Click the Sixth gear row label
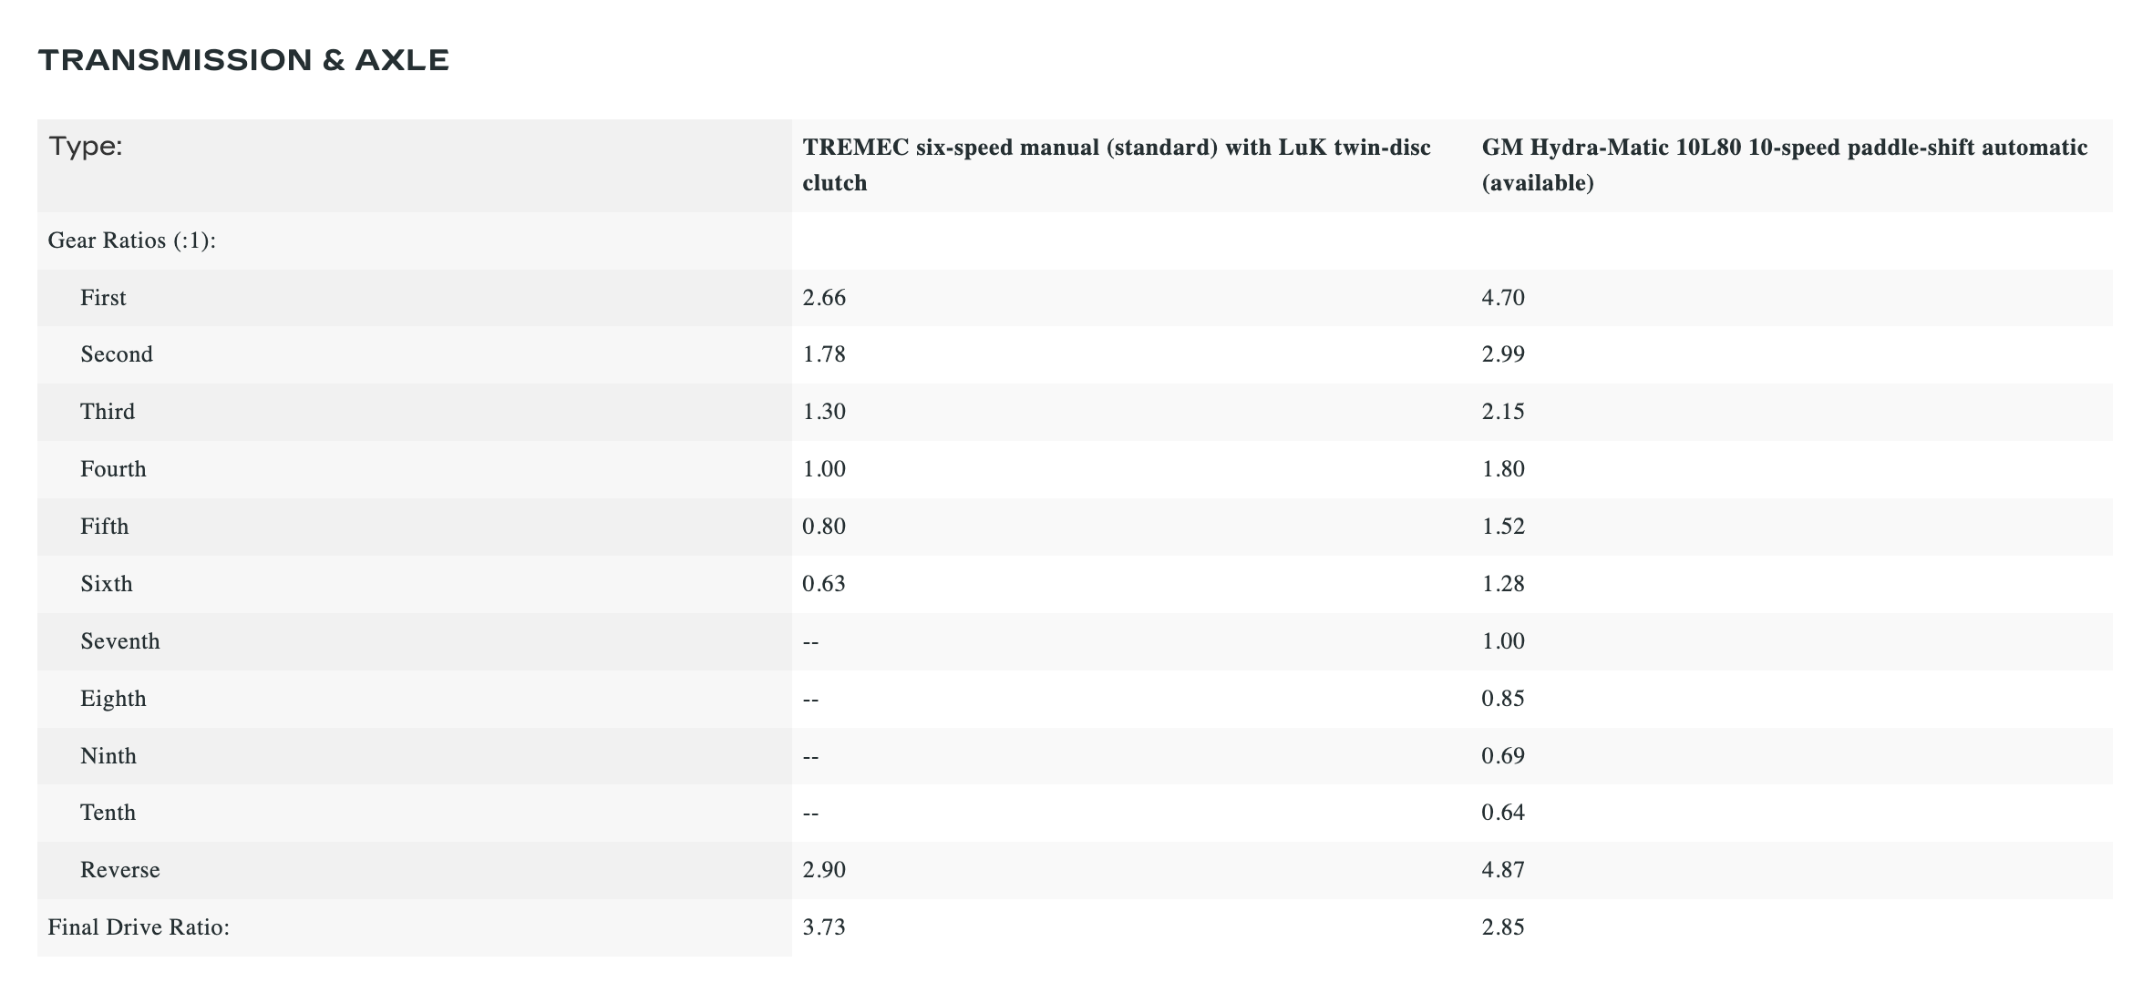Viewport: 2153px width, 993px height. 107,584
